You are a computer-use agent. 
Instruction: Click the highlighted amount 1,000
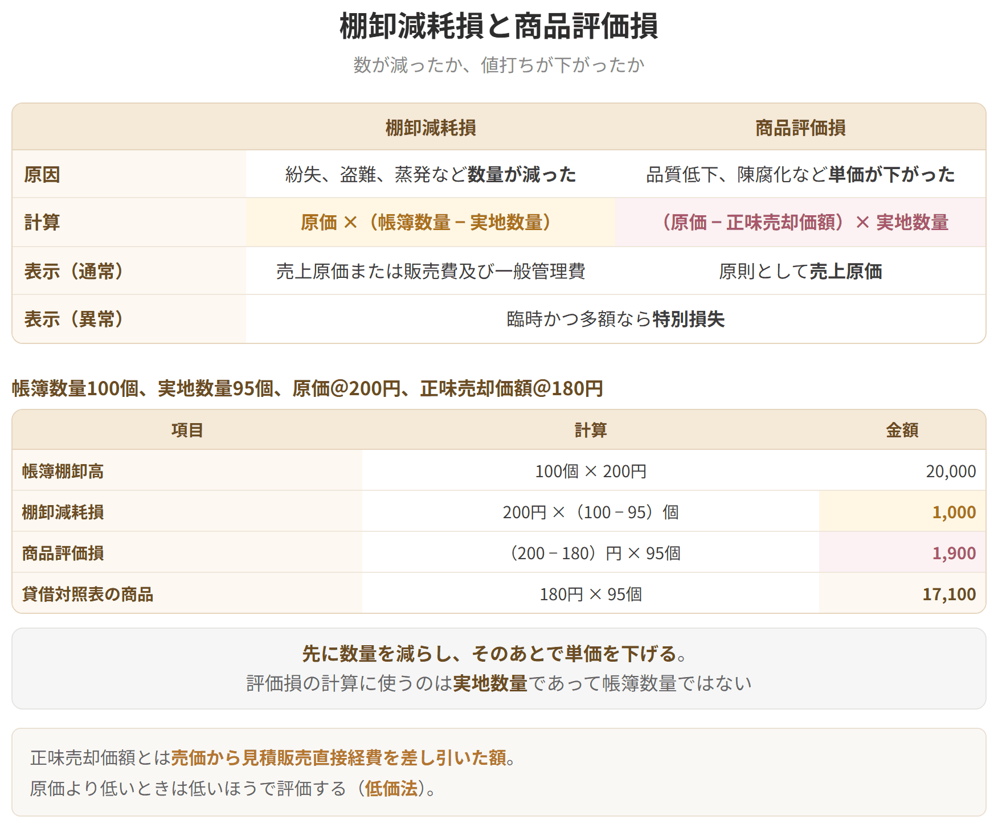(954, 512)
